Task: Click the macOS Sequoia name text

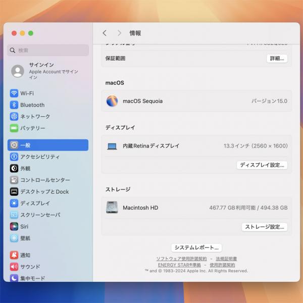Action: (142, 101)
